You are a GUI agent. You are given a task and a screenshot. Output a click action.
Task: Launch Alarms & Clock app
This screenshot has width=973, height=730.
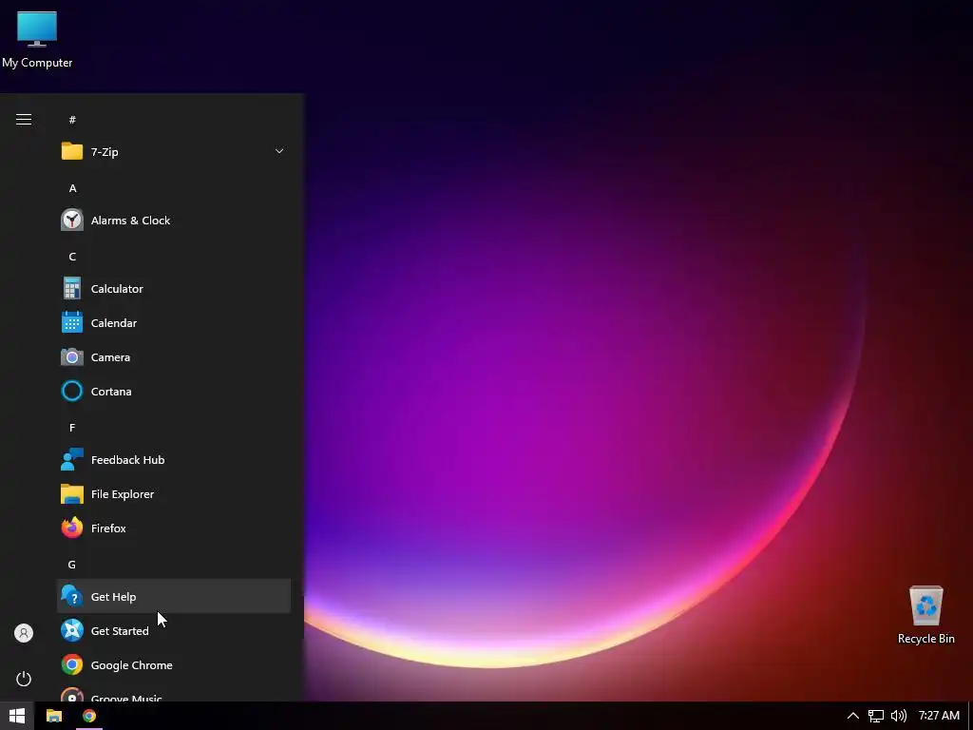tap(174, 221)
